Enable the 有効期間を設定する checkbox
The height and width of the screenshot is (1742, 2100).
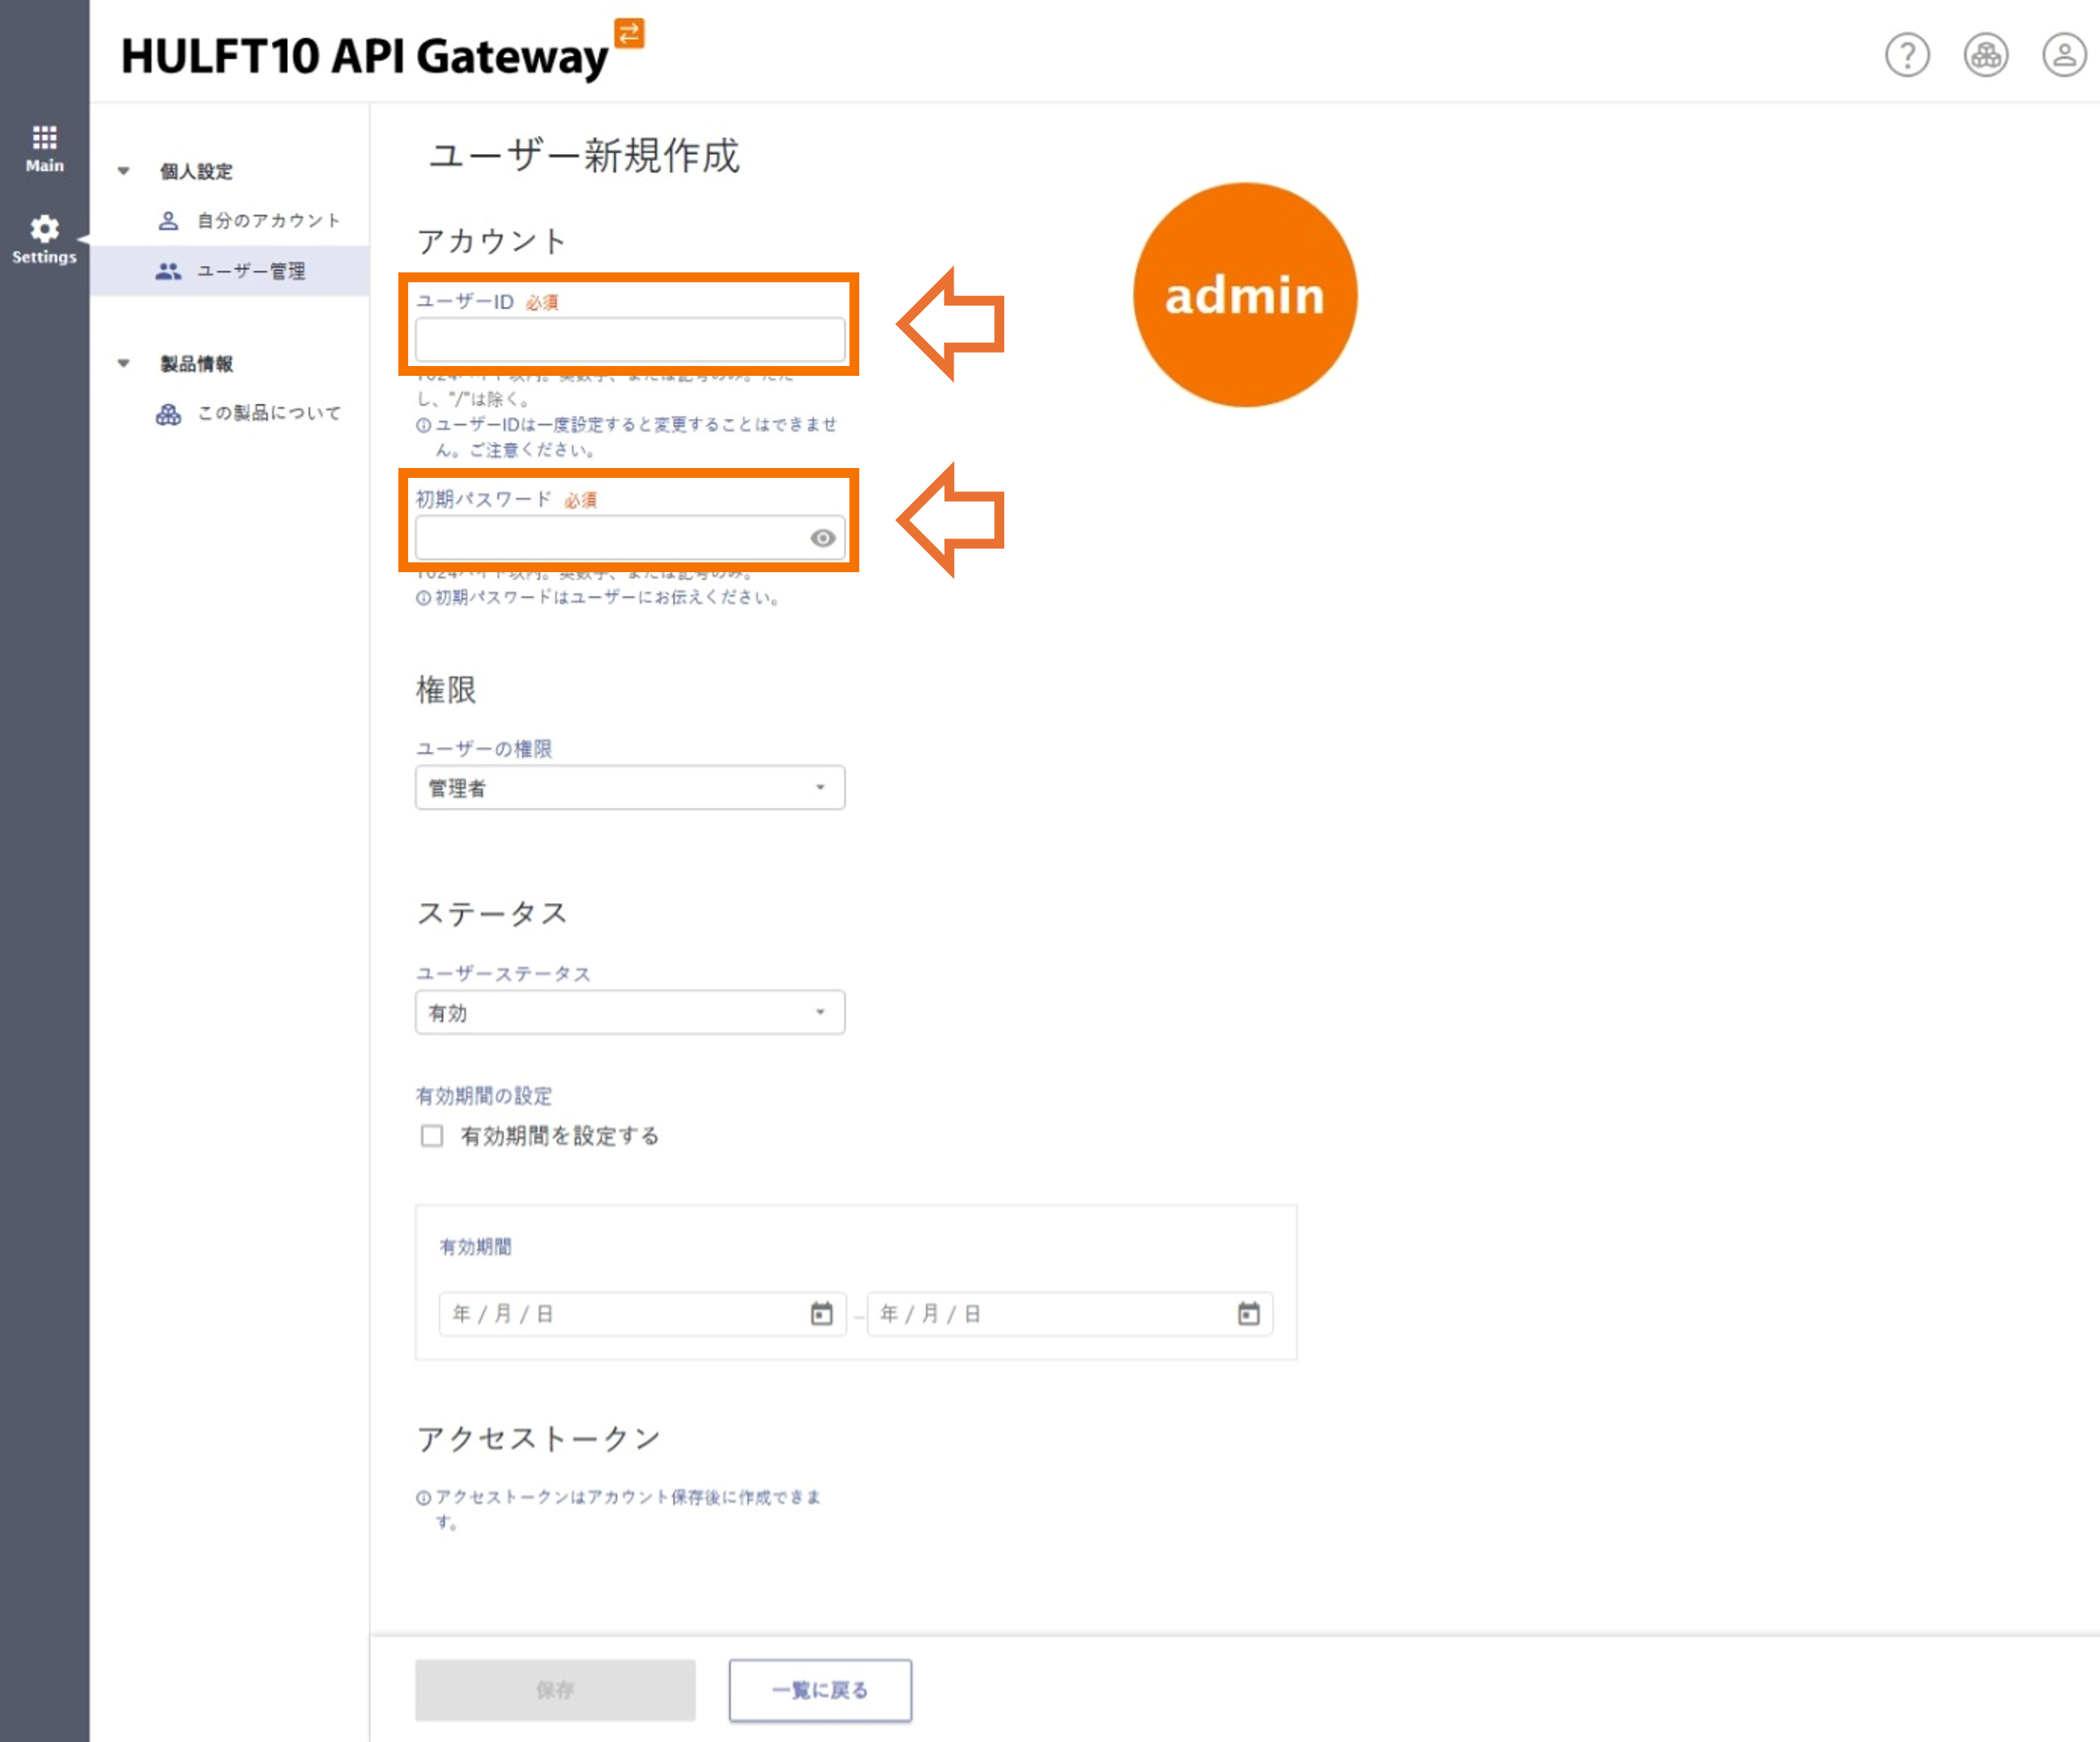[x=432, y=1135]
